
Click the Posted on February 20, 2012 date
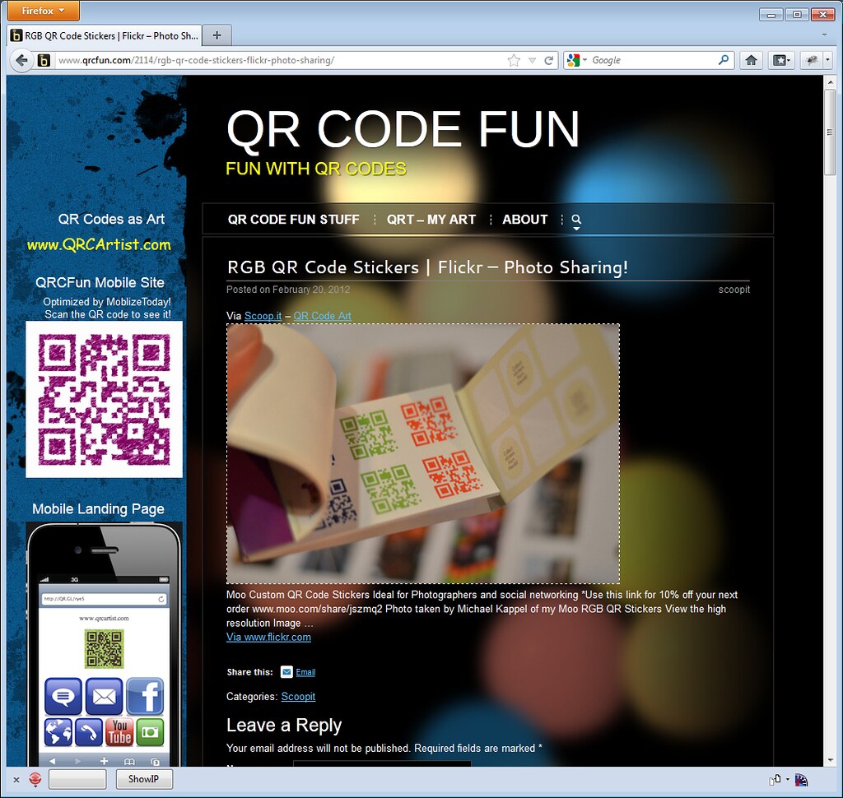[x=288, y=289]
